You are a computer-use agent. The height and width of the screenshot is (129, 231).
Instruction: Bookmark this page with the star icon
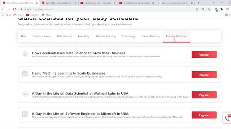pyautogui.click(x=209, y=9)
